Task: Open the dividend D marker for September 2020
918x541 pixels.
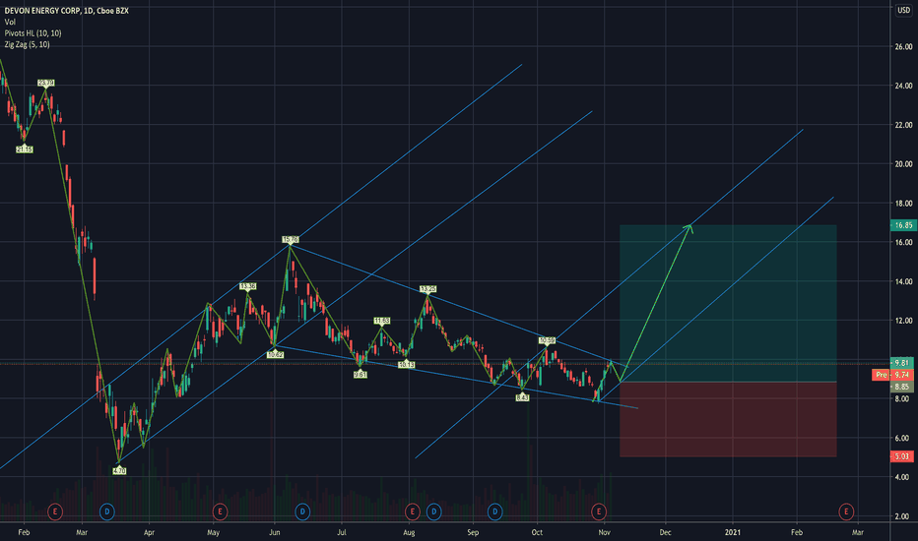Action: [x=494, y=511]
